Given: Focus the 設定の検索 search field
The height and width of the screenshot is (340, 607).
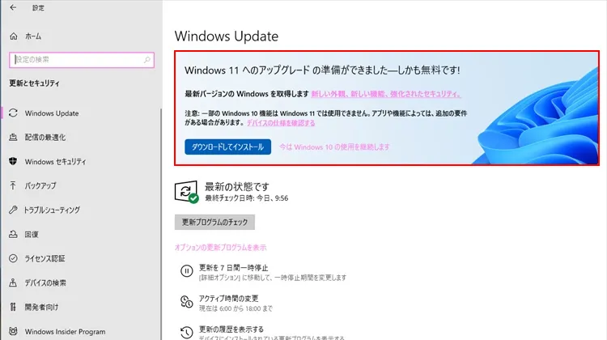Looking at the screenshot, I should point(82,60).
